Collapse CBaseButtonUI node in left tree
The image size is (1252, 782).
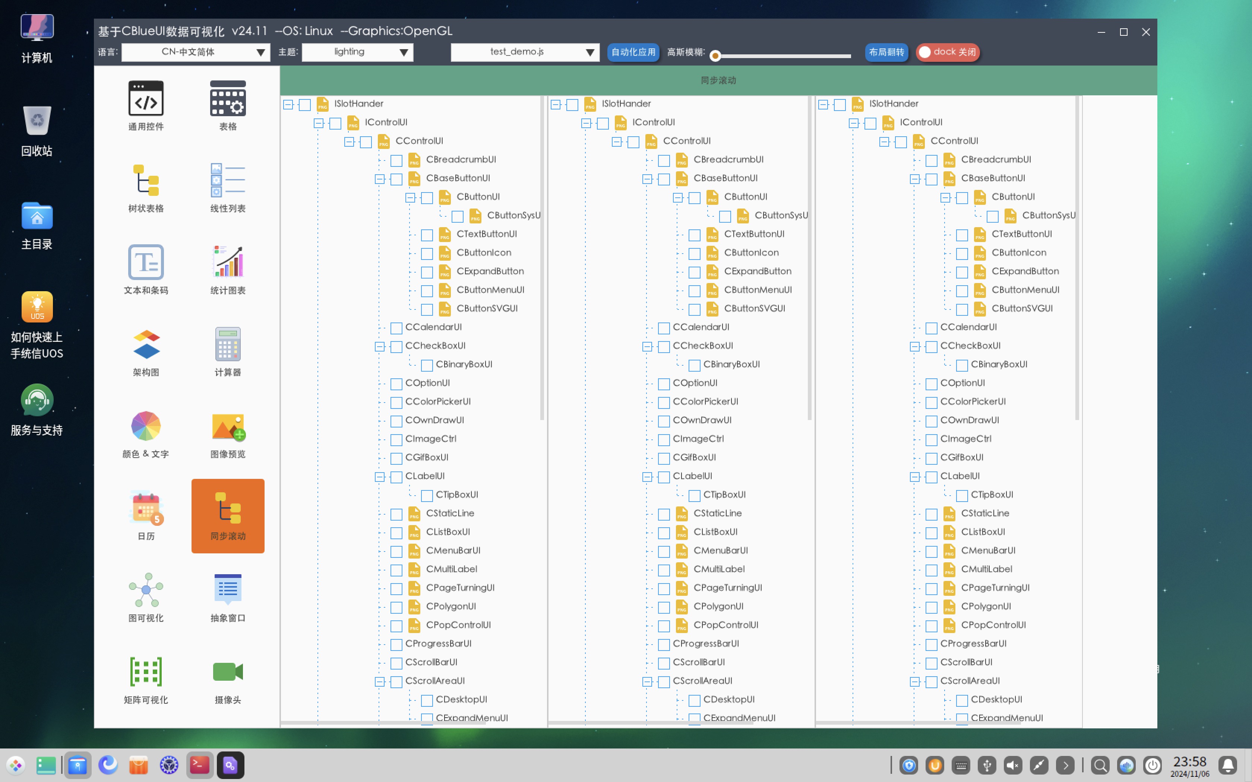pyautogui.click(x=380, y=179)
